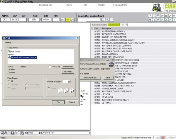This screenshot has height=139, width=176.
Task: Increase number of copies with spinner
Action: tap(69, 81)
